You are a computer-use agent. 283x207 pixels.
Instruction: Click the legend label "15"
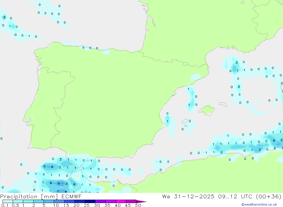66,205
